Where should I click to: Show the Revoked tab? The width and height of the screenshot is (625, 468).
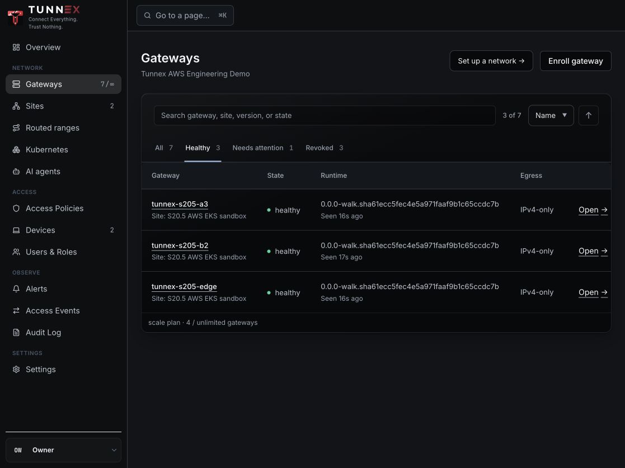point(325,148)
